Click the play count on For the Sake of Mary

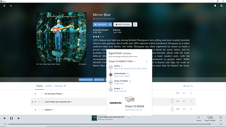coord(184,93)
